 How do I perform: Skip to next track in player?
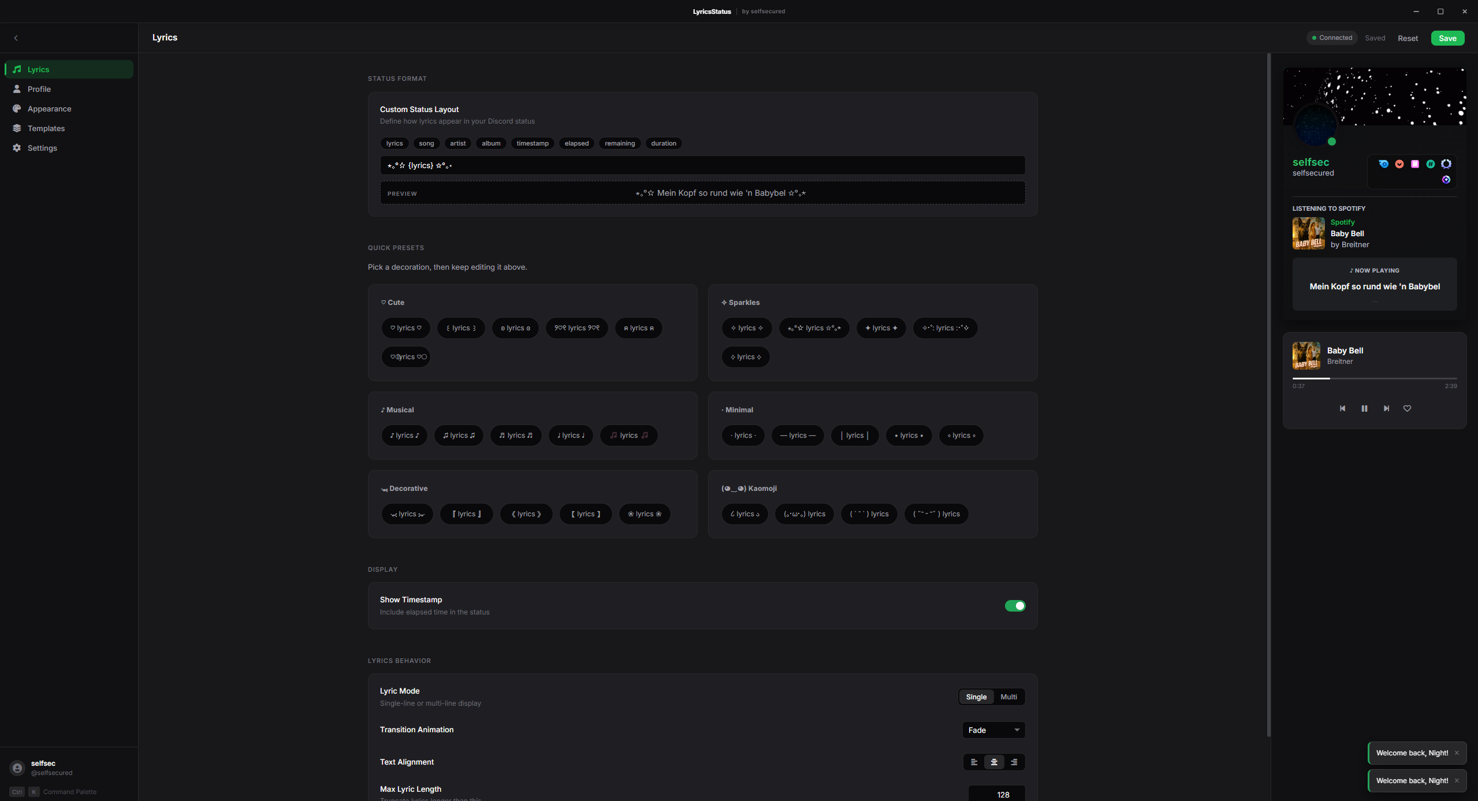1386,408
